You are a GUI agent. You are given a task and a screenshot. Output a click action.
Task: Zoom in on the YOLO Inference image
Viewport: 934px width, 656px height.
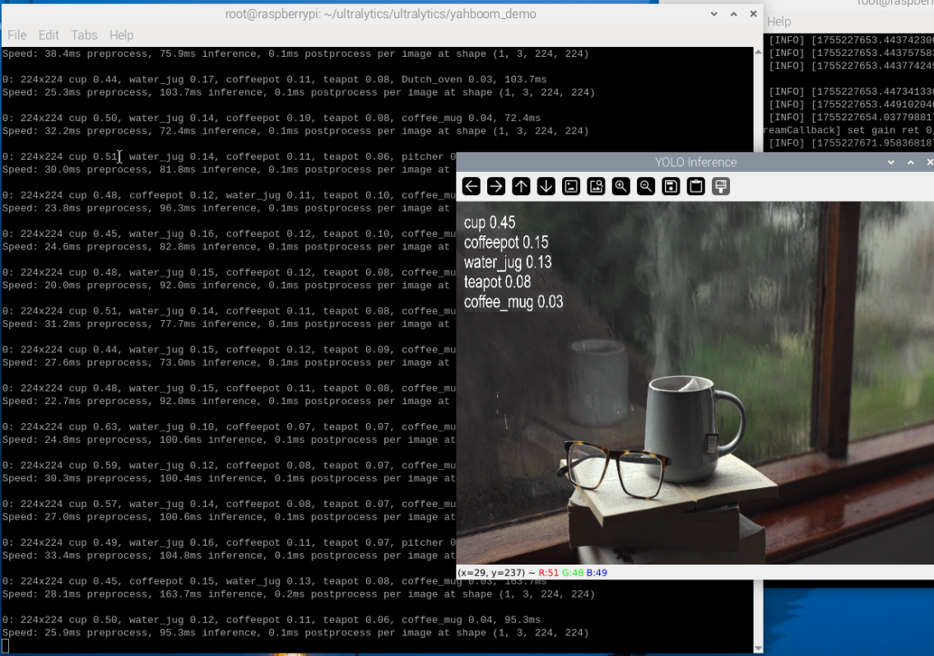click(620, 187)
